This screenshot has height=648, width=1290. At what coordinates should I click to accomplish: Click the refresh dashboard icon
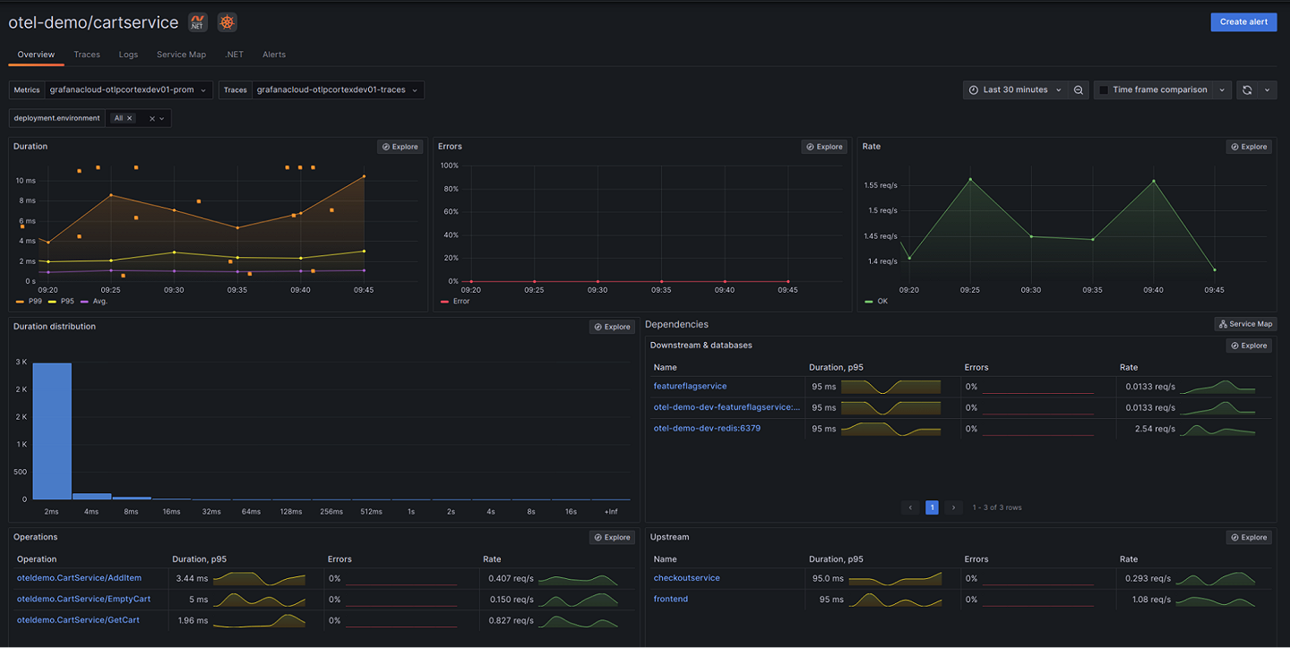(1246, 90)
